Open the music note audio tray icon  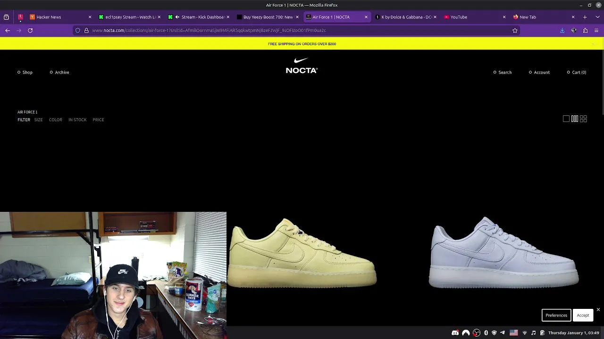[534, 333]
